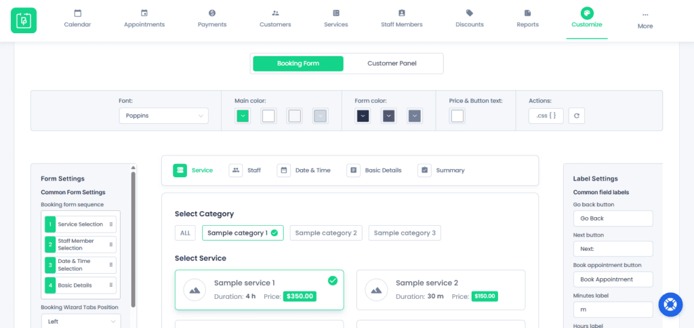
Task: Click the Basic Details drag handle
Action: point(110,285)
